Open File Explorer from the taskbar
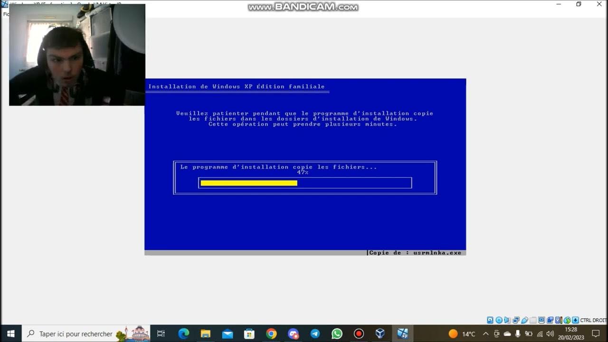Screen dimensions: 608x342 point(205,333)
